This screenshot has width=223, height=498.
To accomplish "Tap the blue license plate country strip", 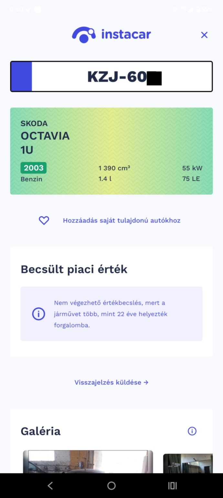I will pos(22,77).
